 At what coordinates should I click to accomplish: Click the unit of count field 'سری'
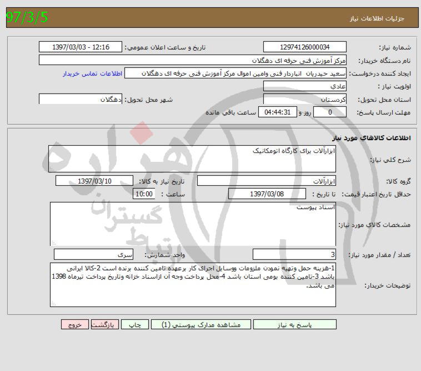point(93,254)
